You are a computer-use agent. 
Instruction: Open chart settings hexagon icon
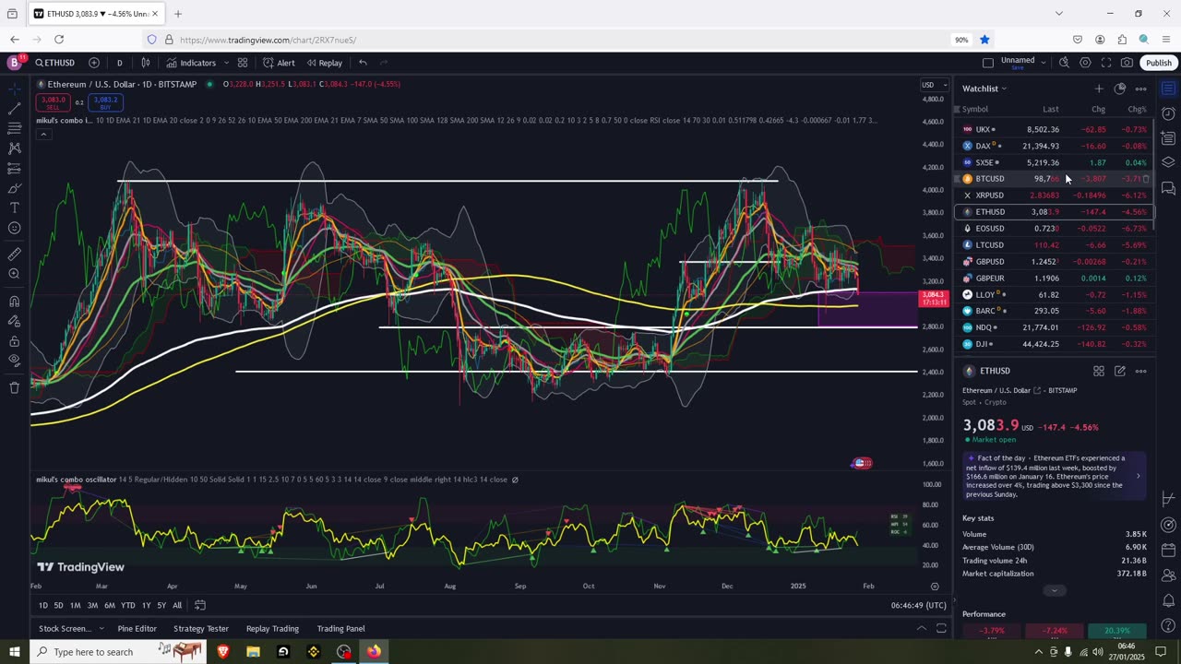tap(1085, 63)
